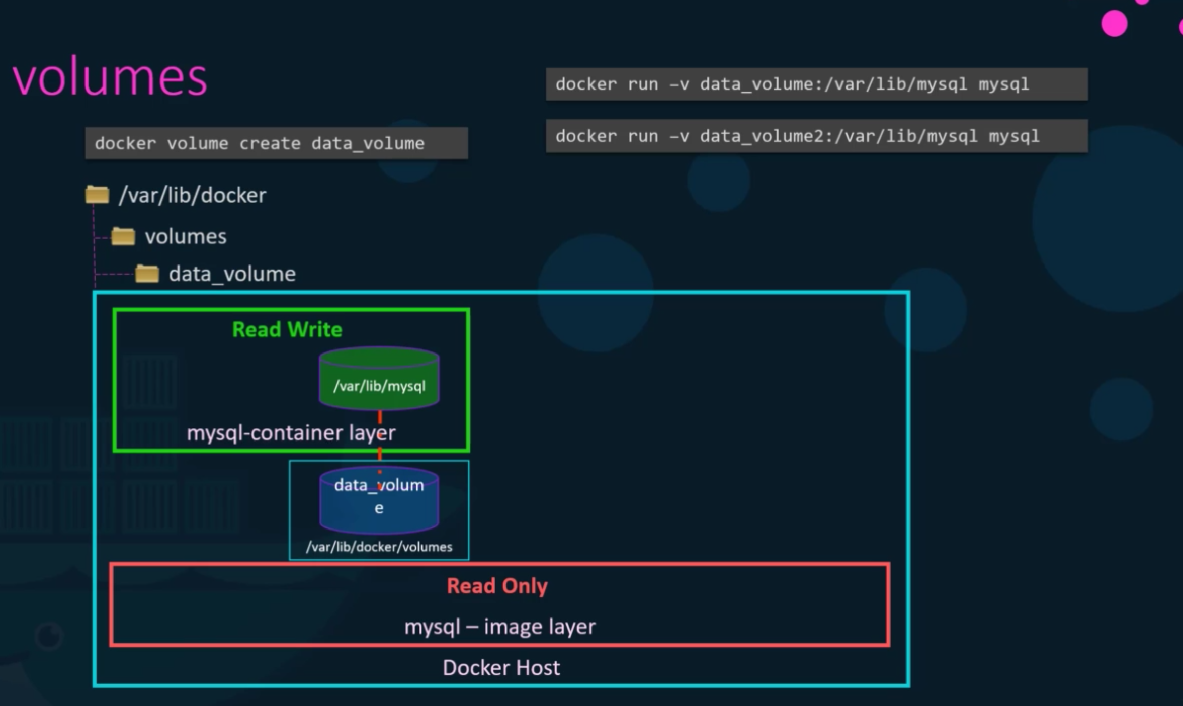1183x706 pixels.
Task: Select the /var/lib/docker tree label
Action: pos(192,195)
